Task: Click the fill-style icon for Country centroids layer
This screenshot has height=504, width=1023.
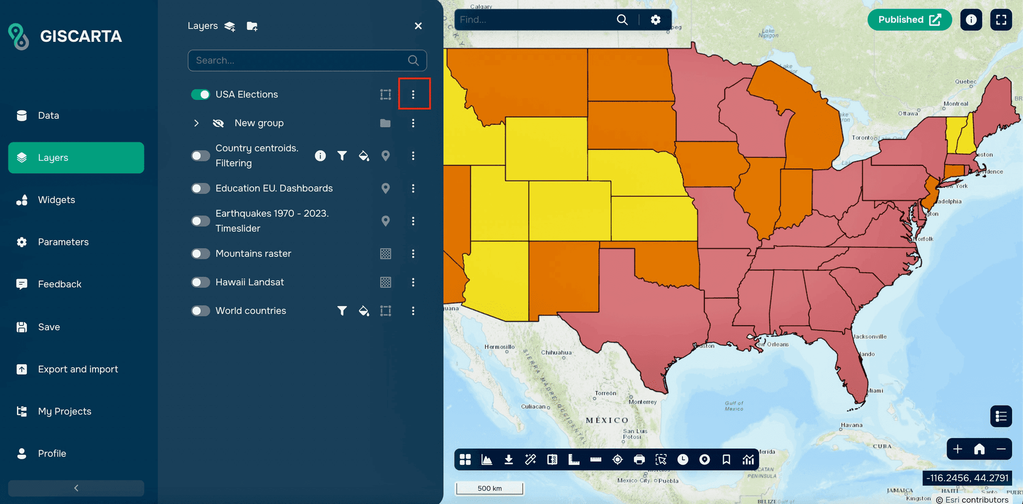Action: tap(364, 155)
